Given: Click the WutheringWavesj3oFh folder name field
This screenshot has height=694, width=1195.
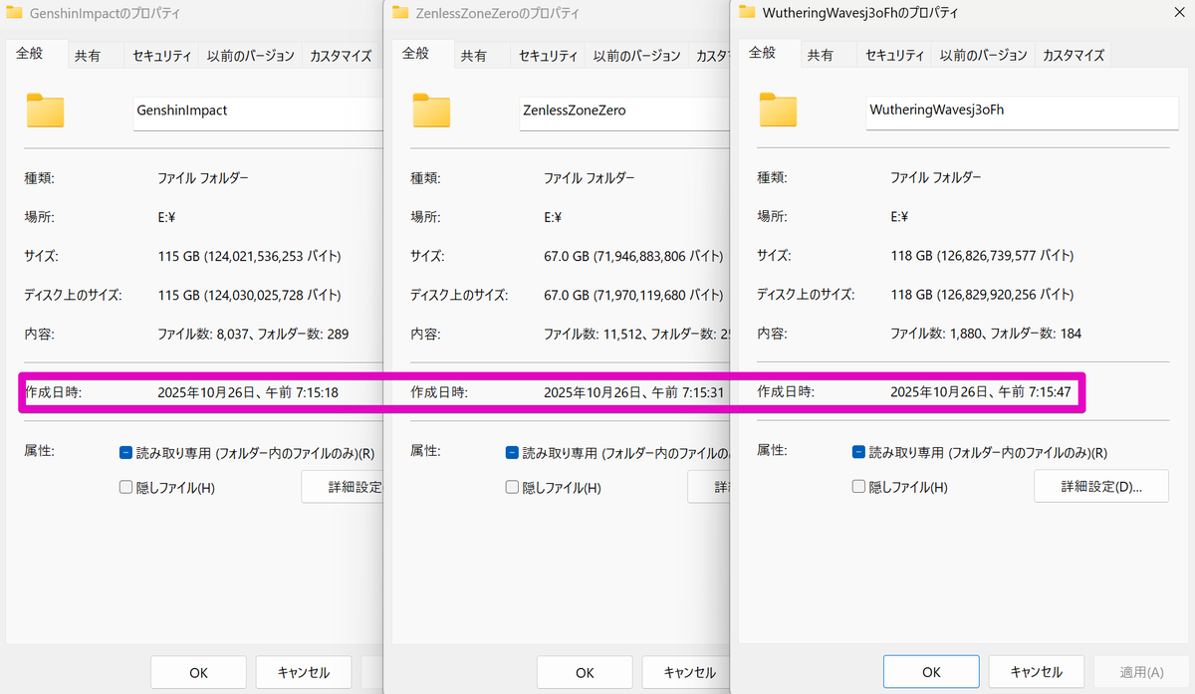Looking at the screenshot, I should tap(1023, 113).
